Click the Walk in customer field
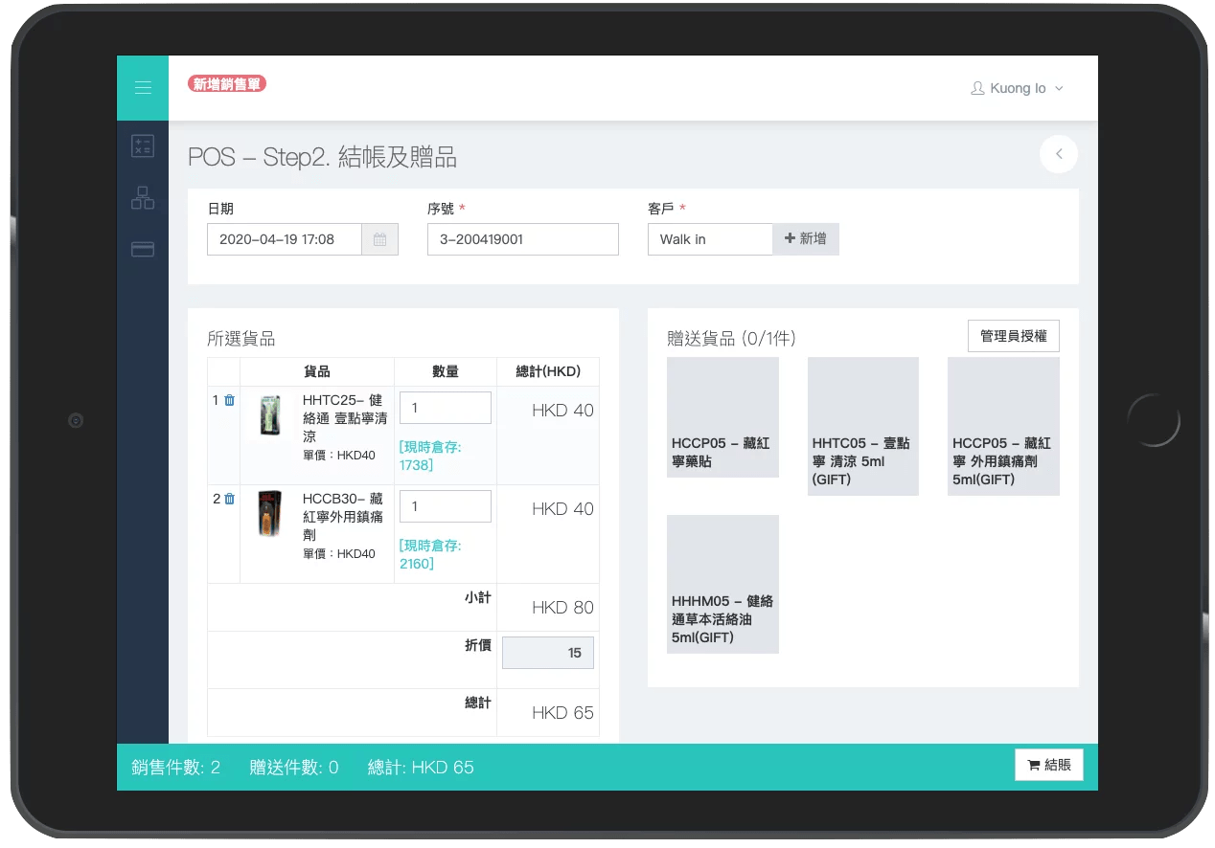Image resolution: width=1215 pixels, height=848 pixels. click(x=710, y=239)
